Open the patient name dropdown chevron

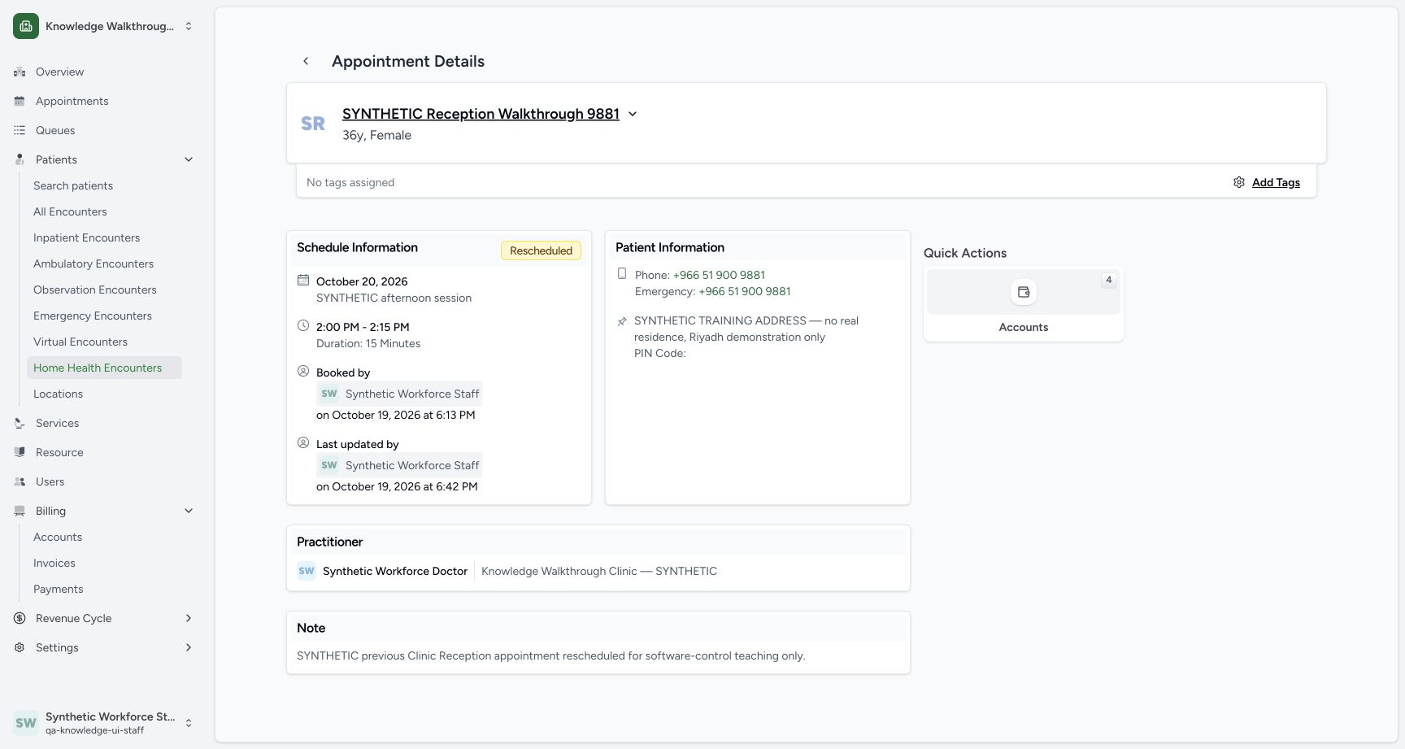tap(633, 114)
